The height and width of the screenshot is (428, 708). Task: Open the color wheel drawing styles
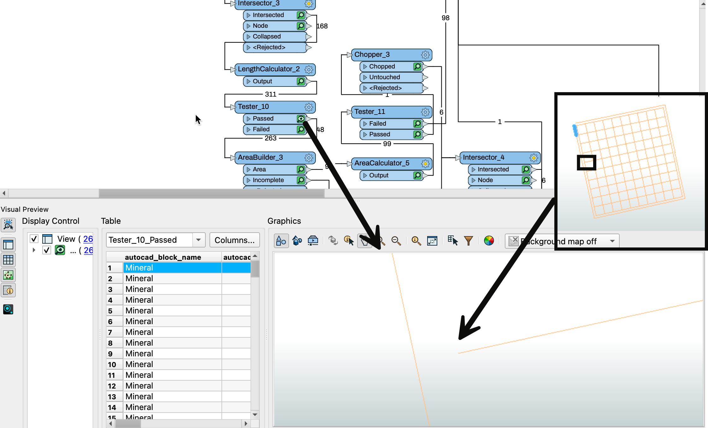(489, 241)
